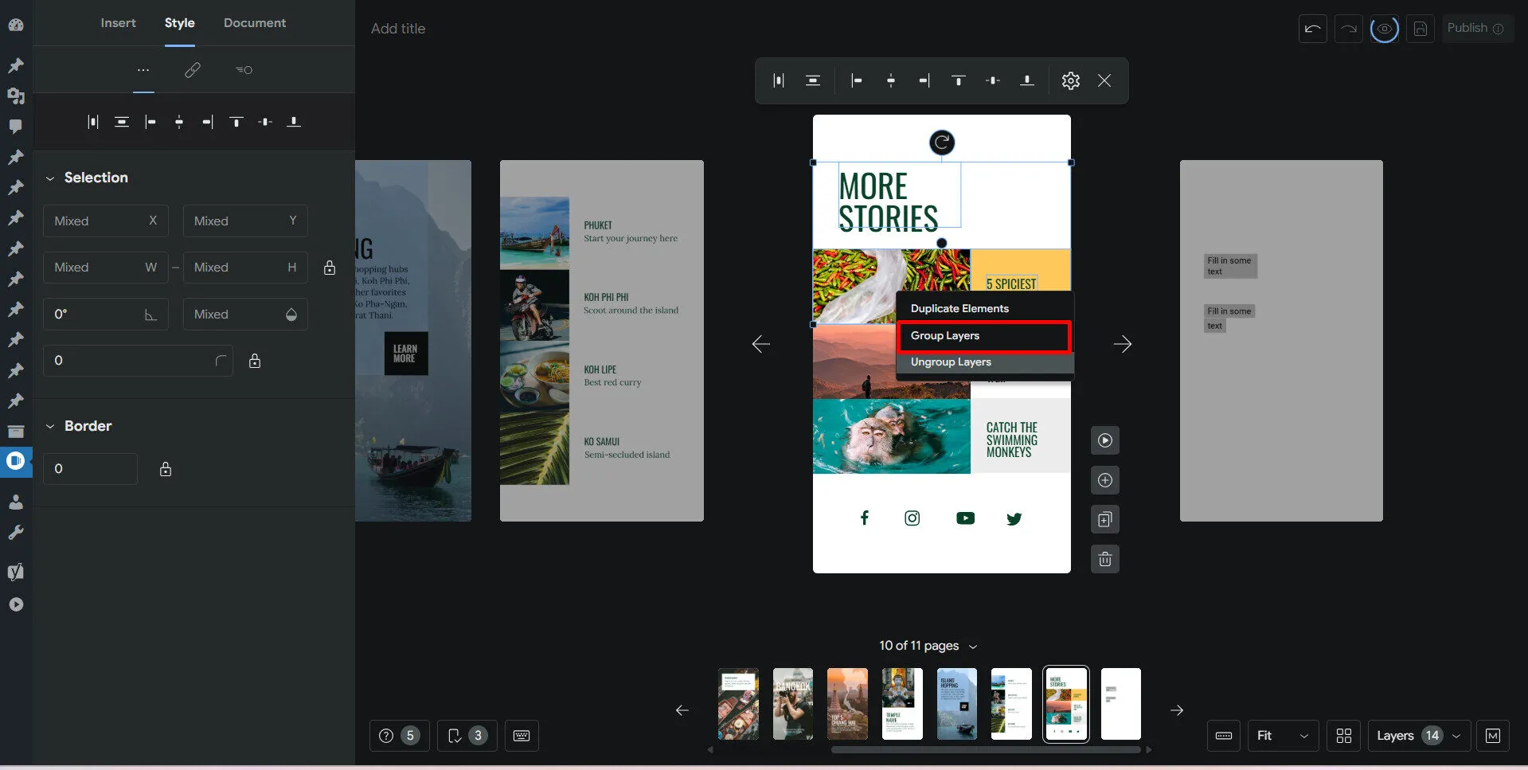
Task: Choose Ungroup Layers option
Action: point(951,362)
